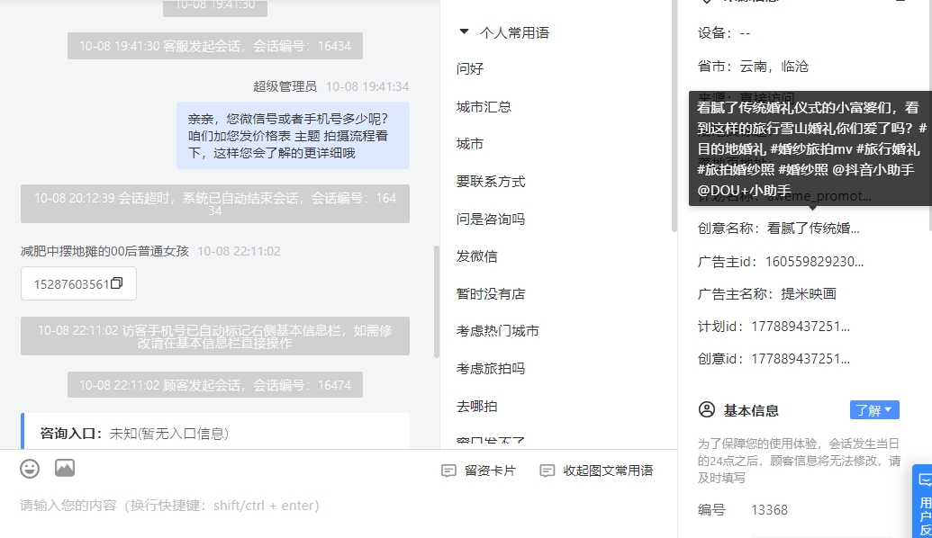Insert 考虑热门城市 quick phrase
932x538 pixels.
[497, 331]
